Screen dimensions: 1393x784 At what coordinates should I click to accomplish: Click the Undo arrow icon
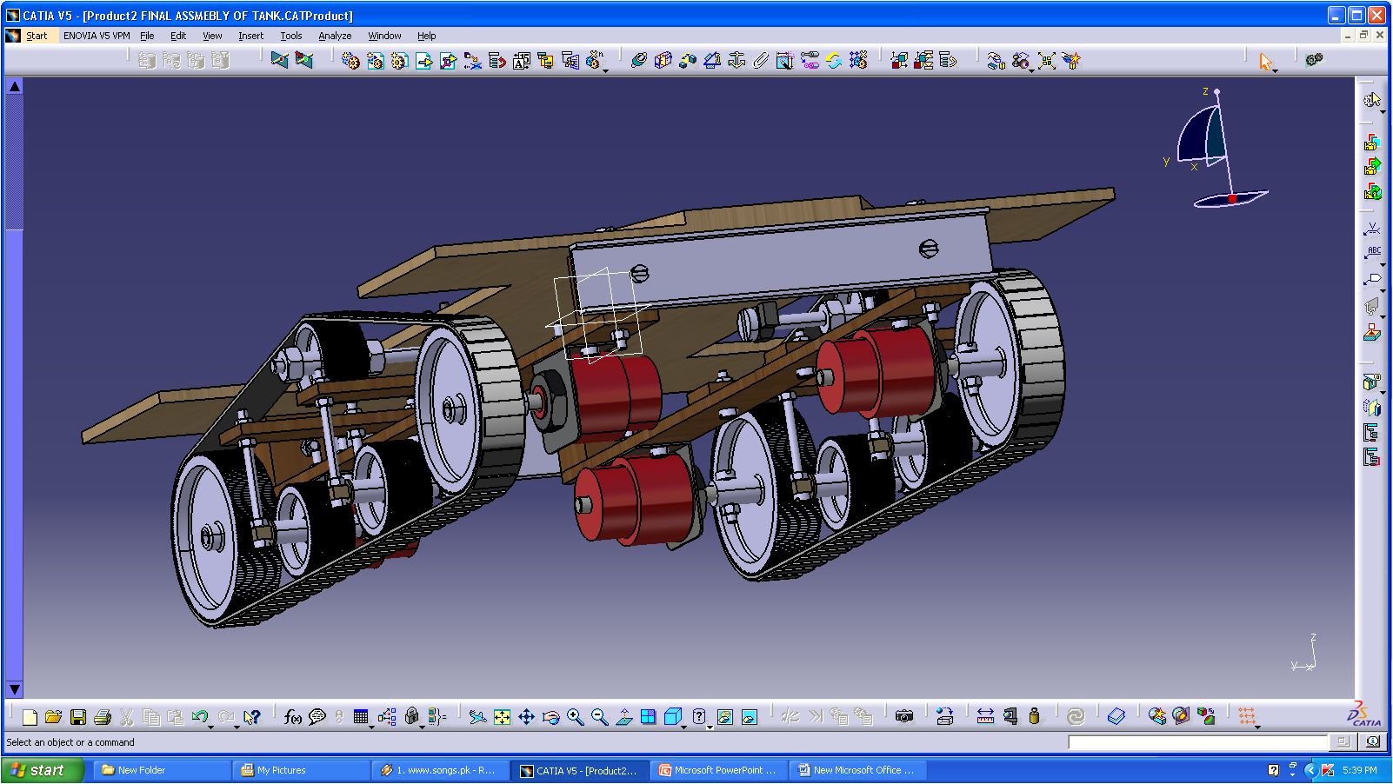(x=200, y=717)
